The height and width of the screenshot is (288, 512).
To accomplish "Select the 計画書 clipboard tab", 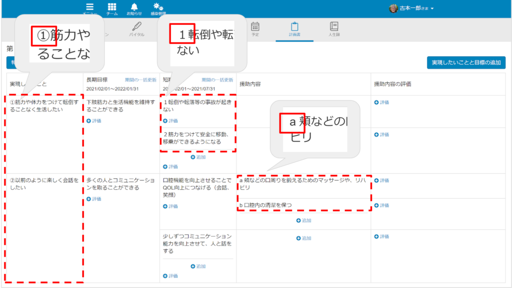I will (x=294, y=29).
